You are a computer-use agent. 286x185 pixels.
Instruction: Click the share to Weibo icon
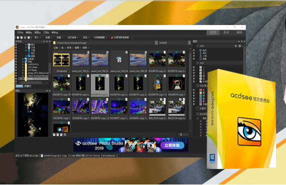[112, 37]
